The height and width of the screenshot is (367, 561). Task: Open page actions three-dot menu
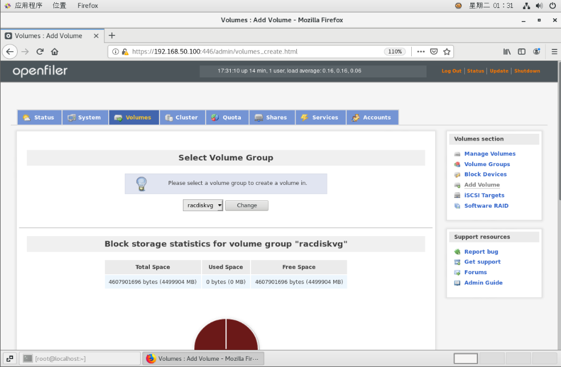[421, 51]
